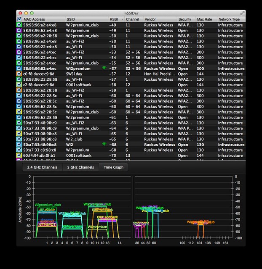Toggle the orange checkbox for 58:93:96:e2:28:58

[x=19, y=90]
